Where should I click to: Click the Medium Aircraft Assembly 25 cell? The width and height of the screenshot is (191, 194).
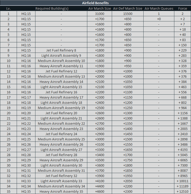(61, 139)
